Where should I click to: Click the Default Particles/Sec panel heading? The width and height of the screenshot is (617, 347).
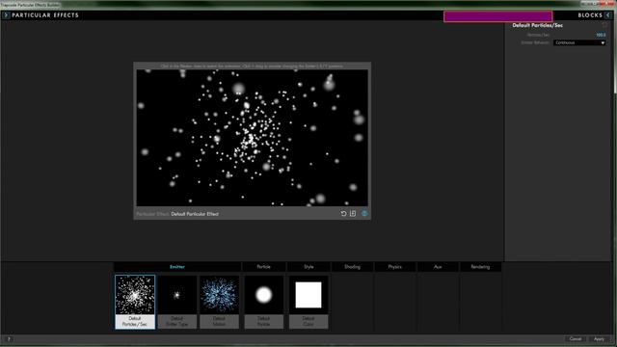[x=538, y=25]
